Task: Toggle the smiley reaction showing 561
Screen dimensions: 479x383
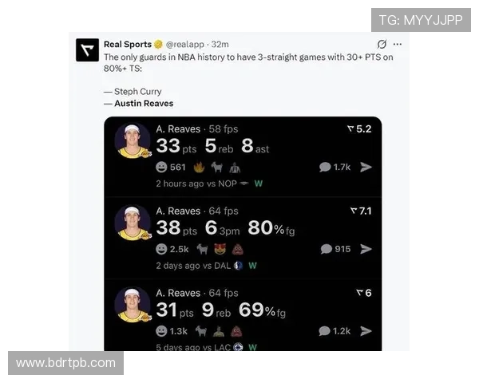Action: click(171, 167)
